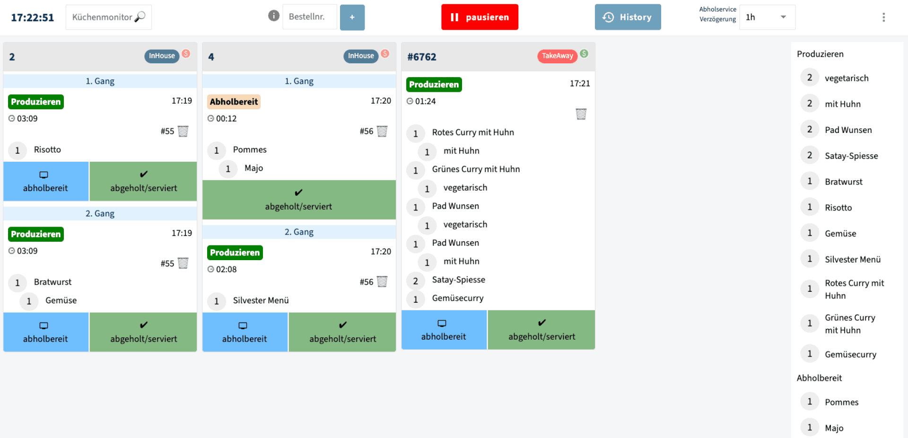Mark Risotto order as abholbereit

[46, 182]
